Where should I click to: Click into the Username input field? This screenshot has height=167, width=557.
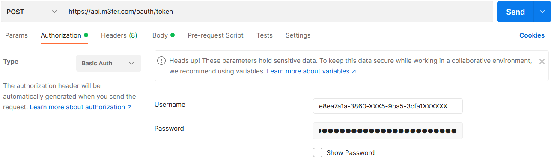tap(388, 106)
